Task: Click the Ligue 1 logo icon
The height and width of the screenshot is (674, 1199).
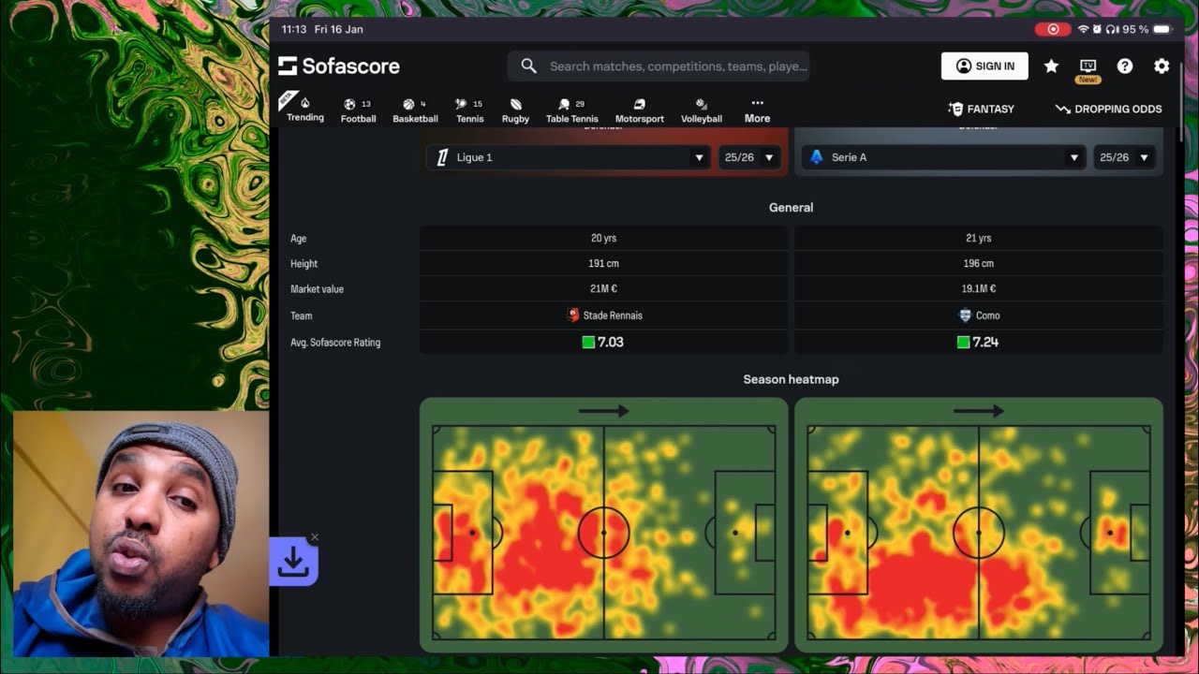Action: click(x=442, y=157)
